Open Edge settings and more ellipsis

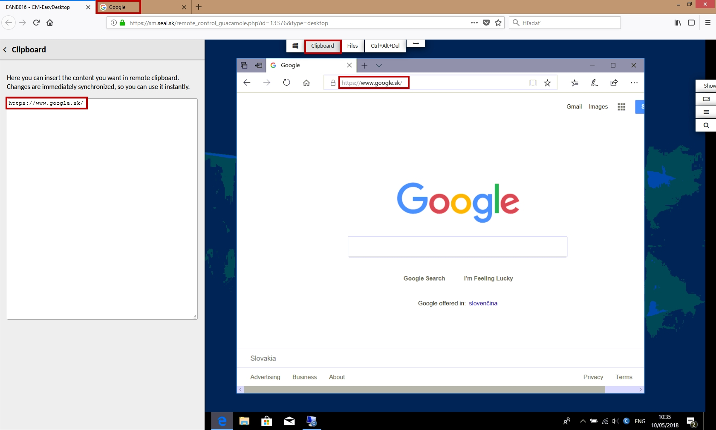click(x=634, y=83)
